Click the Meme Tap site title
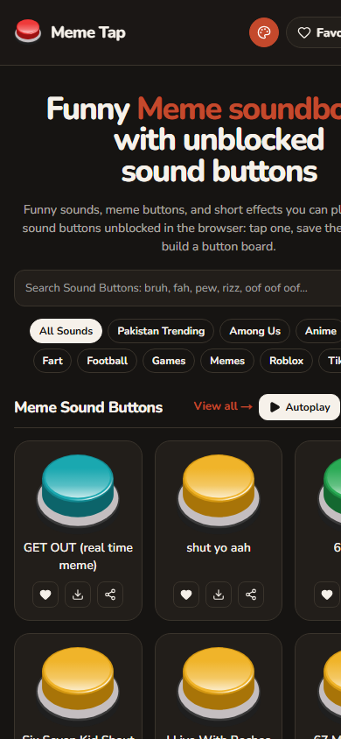 pyautogui.click(x=88, y=32)
